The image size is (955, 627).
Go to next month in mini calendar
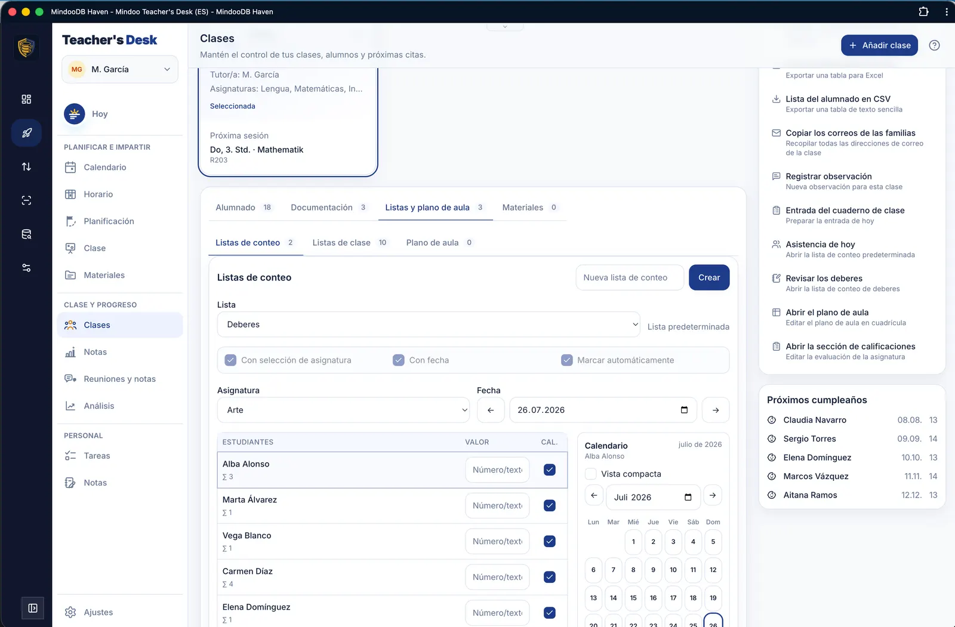713,496
